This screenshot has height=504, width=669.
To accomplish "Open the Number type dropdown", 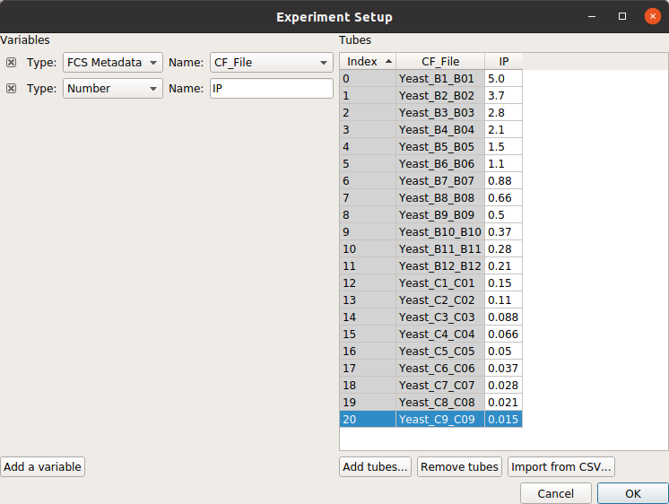I will point(113,89).
